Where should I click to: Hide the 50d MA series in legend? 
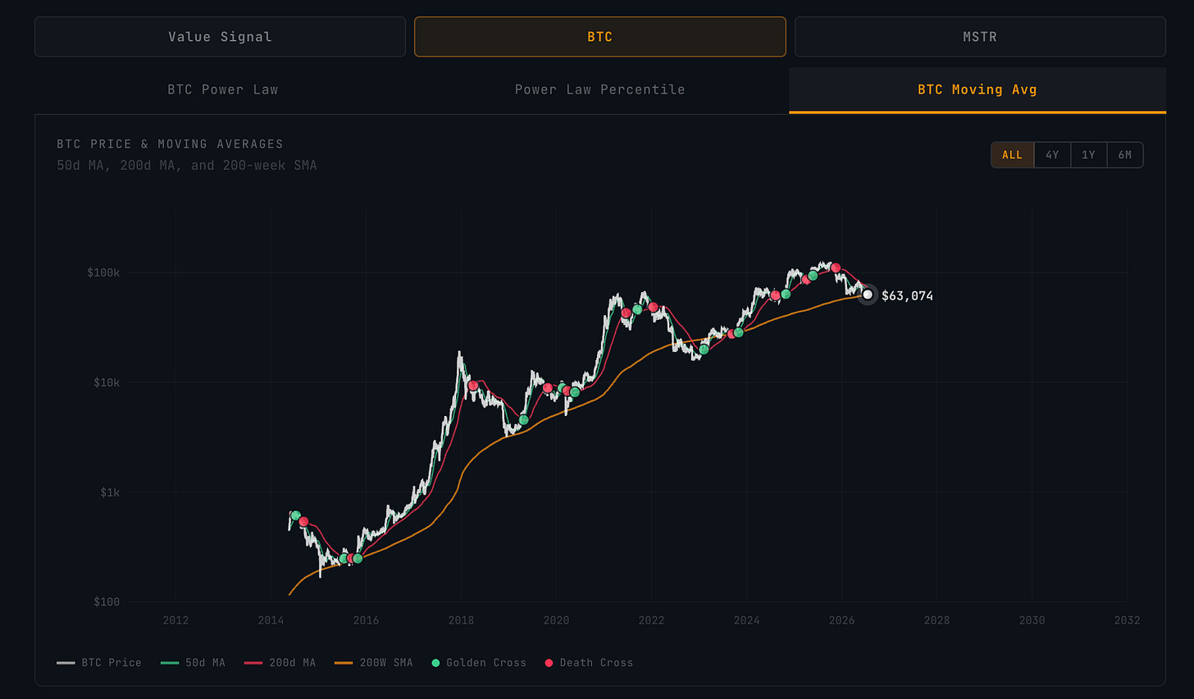[193, 663]
